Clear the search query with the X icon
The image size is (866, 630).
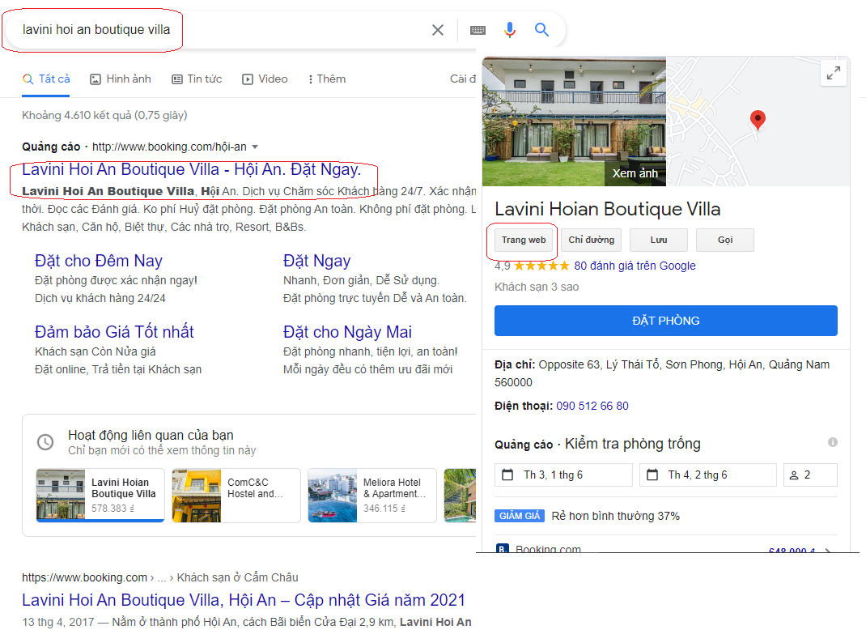437,29
